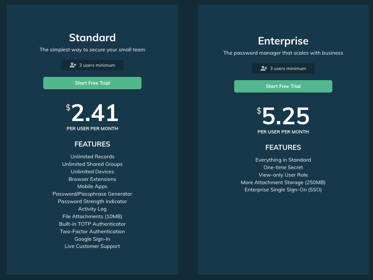Image resolution: width=373 pixels, height=280 pixels.
Task: Click the Enterprise "3 users minimum" text
Action: (x=288, y=68)
